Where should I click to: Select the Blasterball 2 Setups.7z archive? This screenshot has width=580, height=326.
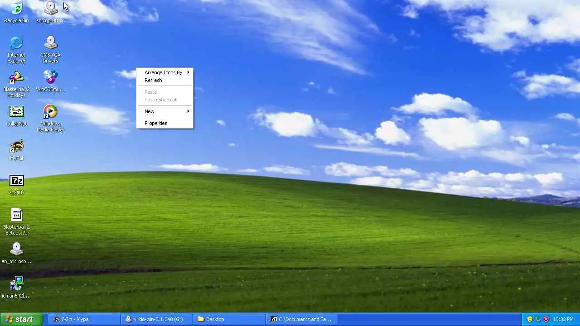[x=16, y=221]
